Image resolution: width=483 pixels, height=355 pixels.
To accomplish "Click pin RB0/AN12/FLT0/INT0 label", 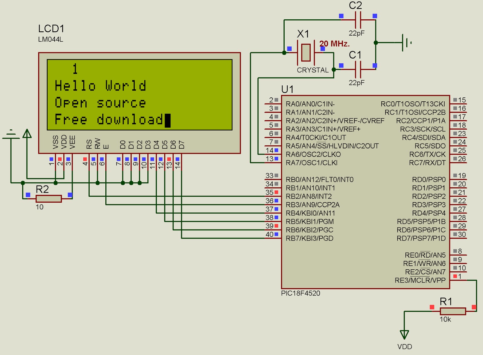I will [x=320, y=180].
